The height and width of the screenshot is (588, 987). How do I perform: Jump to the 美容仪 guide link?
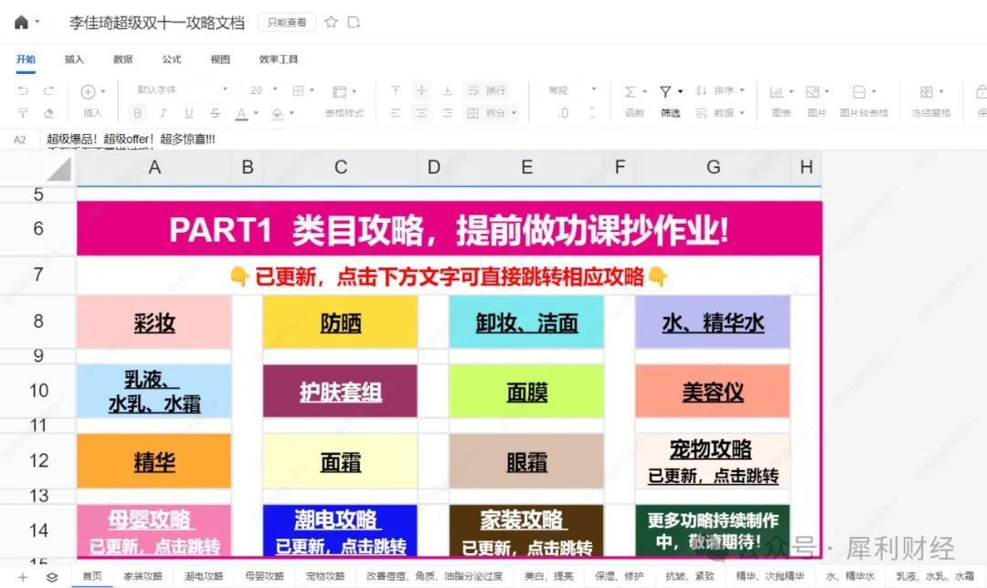coord(713,393)
